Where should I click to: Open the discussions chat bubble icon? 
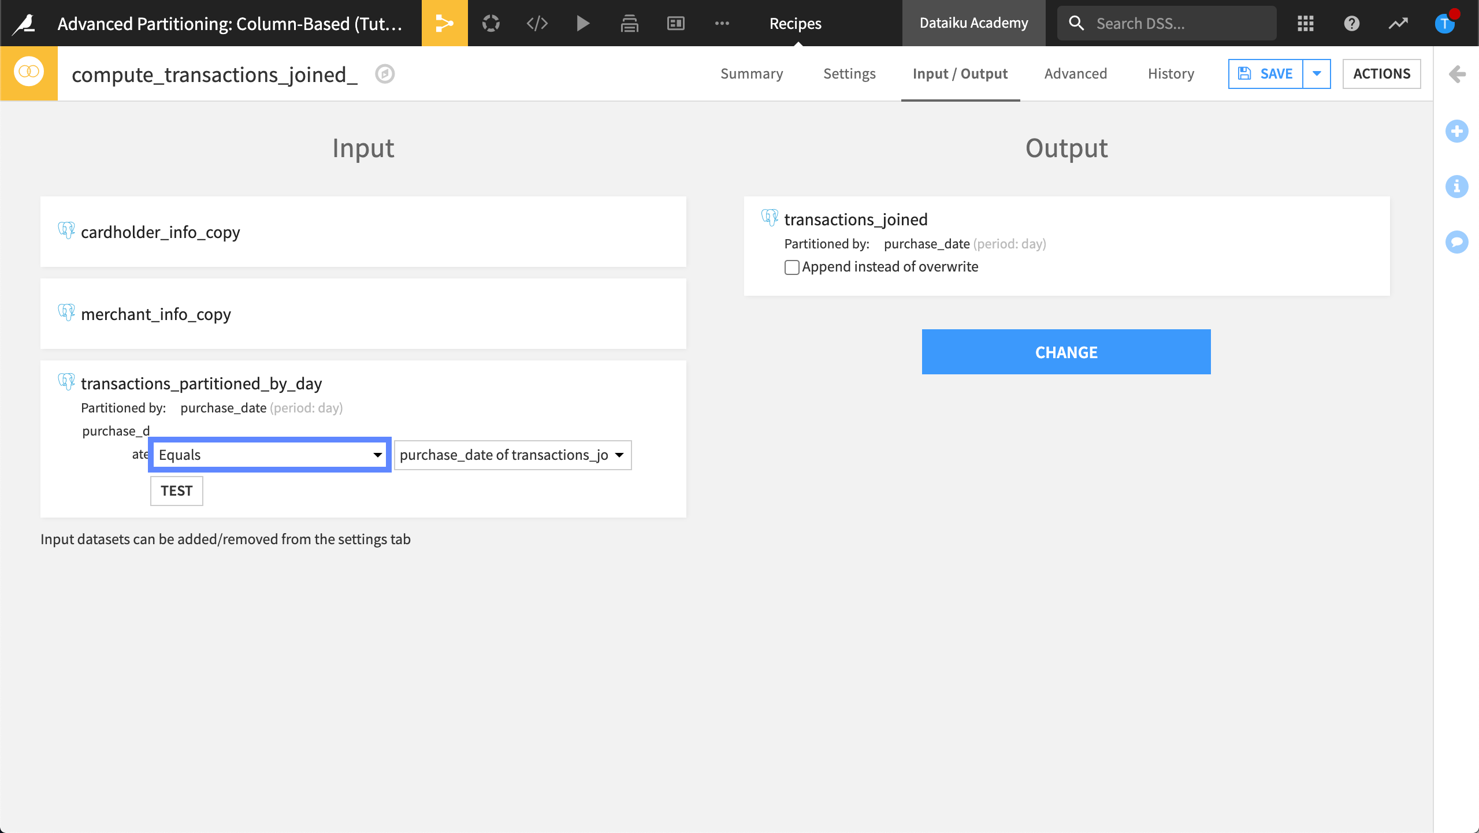point(1456,241)
